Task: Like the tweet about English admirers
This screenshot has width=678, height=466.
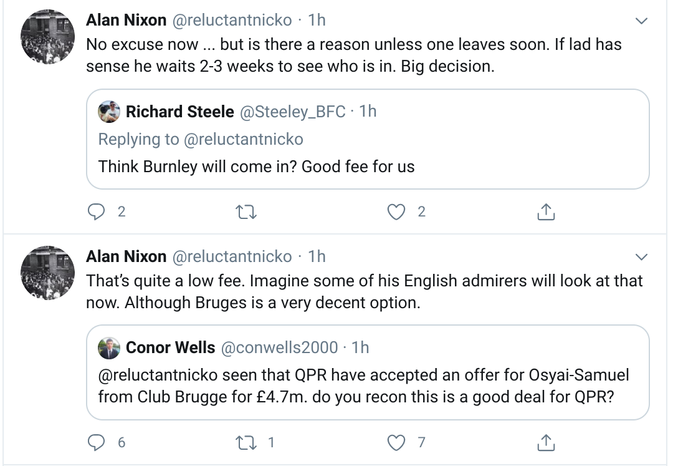Action: click(397, 443)
